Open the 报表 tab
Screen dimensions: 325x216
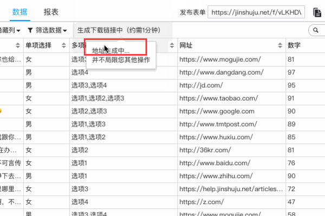point(51,12)
